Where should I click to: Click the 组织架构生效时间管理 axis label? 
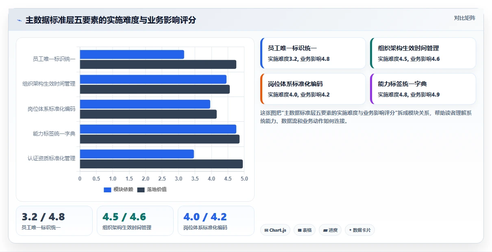(x=49, y=84)
